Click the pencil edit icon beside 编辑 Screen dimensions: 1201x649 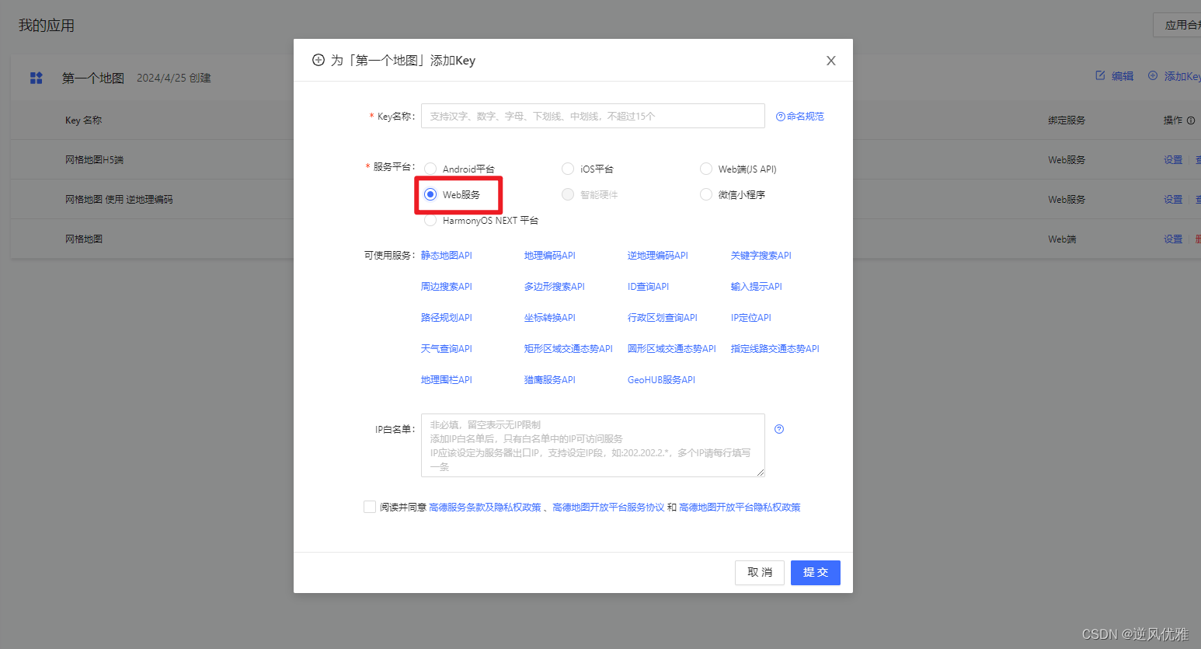[x=1102, y=75]
